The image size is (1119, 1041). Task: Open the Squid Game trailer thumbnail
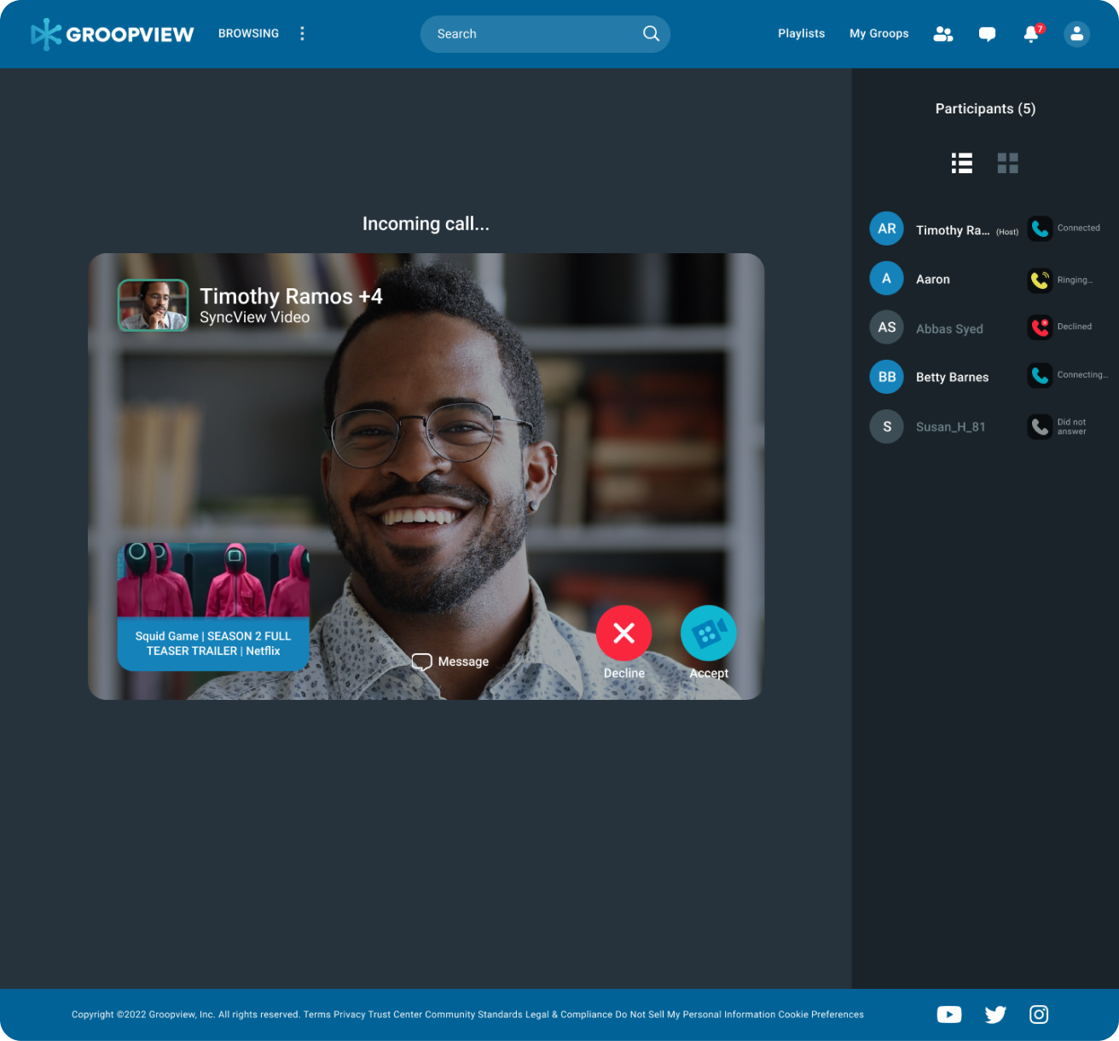point(213,606)
